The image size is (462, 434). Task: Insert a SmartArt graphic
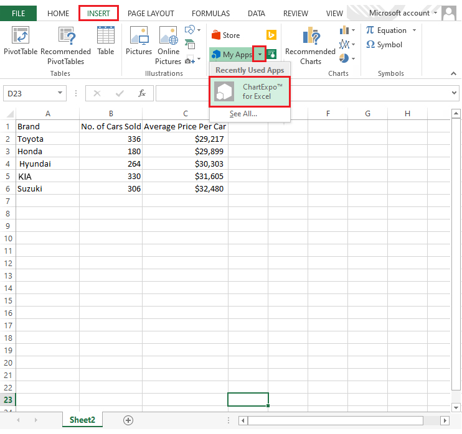(x=190, y=44)
